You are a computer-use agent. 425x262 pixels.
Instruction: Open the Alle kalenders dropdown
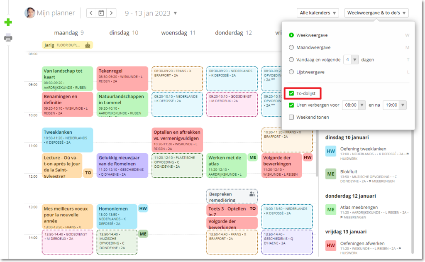pyautogui.click(x=318, y=13)
